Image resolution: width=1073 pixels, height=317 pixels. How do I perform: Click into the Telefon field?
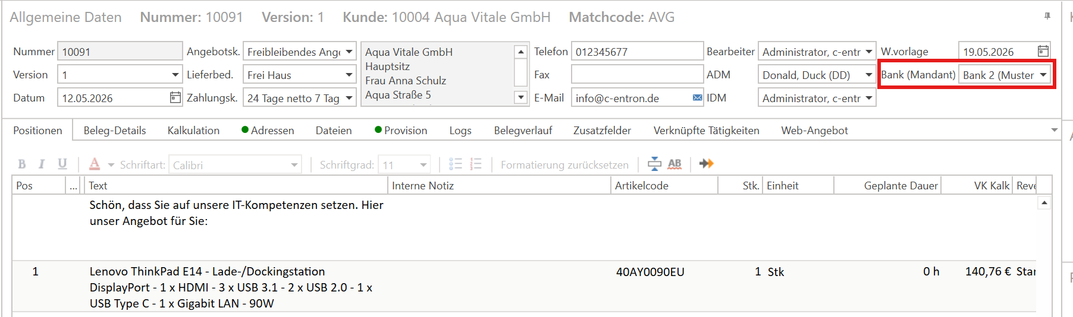(x=637, y=52)
